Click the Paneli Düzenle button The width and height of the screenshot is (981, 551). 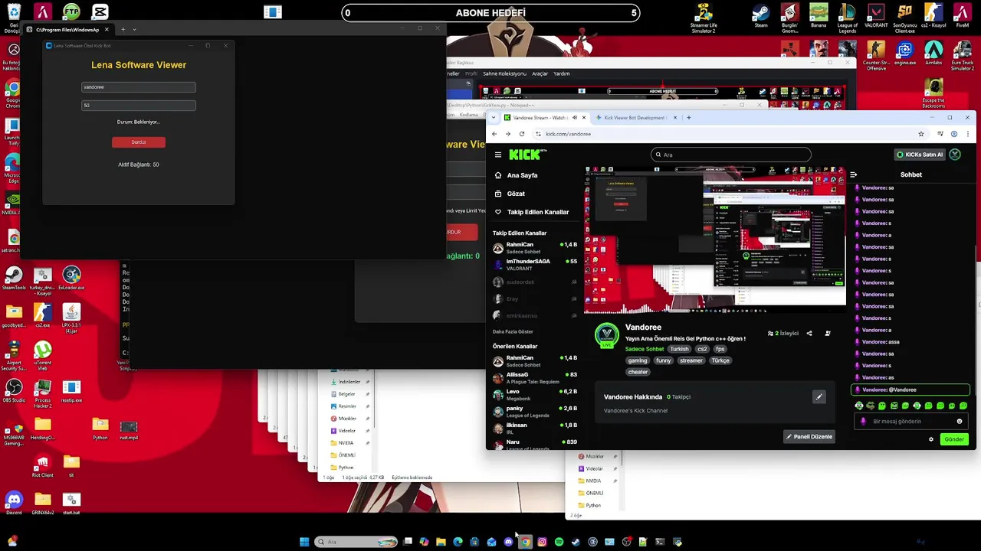[x=809, y=436]
